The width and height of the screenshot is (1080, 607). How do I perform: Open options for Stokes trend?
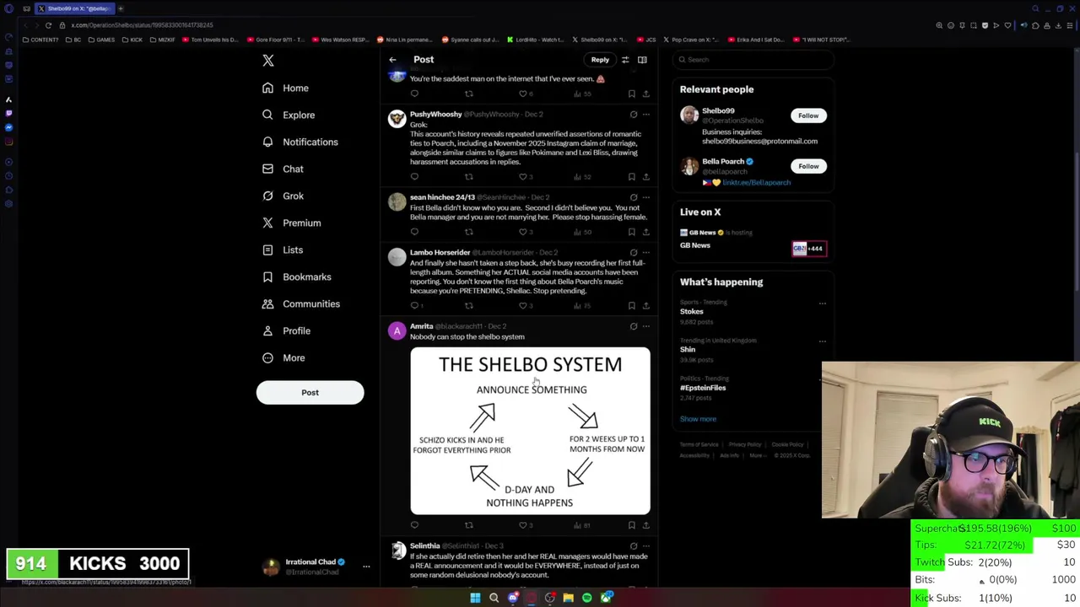(x=823, y=303)
